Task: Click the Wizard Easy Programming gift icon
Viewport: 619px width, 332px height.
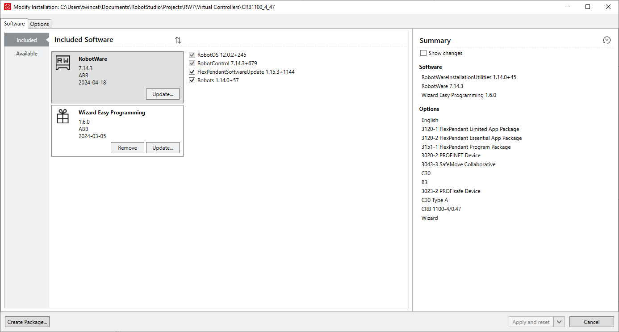Action: tap(63, 116)
